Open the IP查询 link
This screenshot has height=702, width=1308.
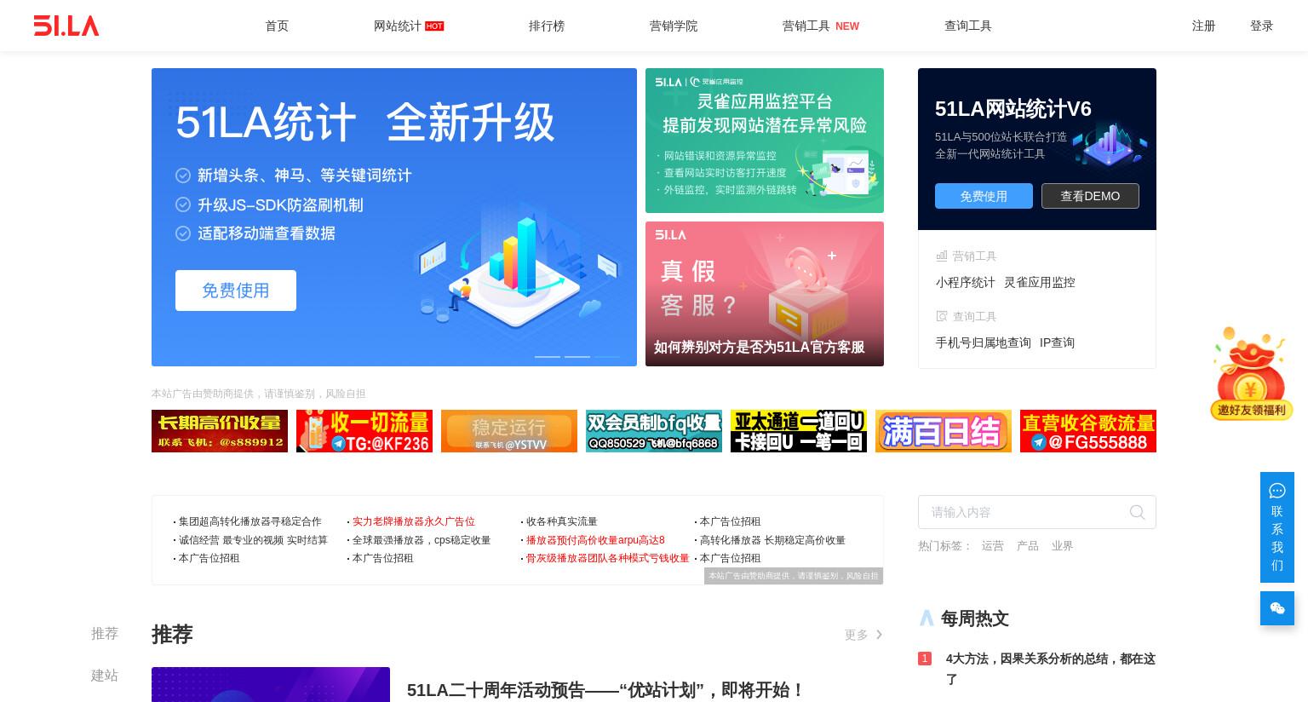point(1057,342)
